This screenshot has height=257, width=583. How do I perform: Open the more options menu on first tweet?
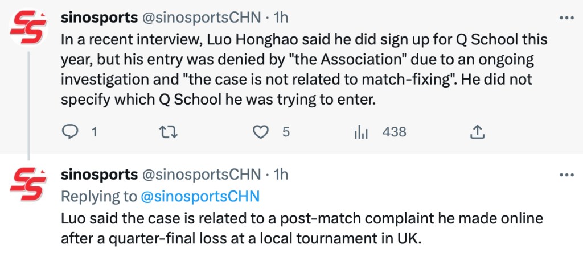tap(566, 18)
